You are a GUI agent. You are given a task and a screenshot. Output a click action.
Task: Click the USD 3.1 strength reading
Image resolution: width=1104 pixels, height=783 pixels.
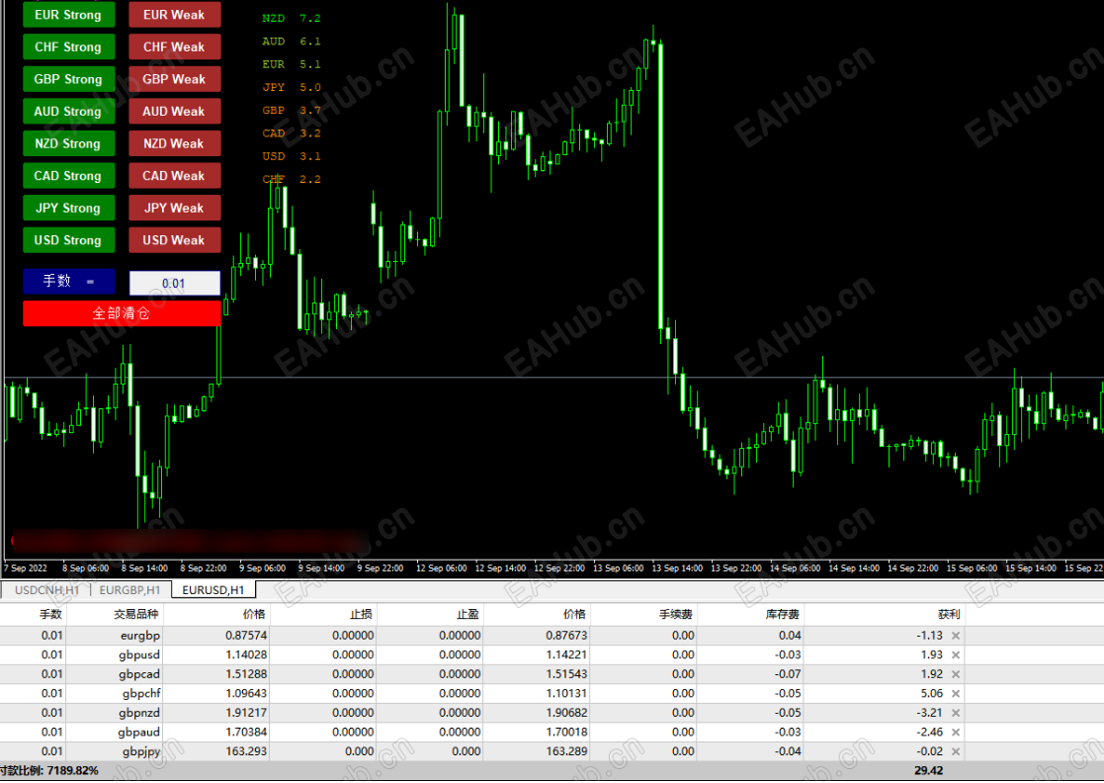292,156
